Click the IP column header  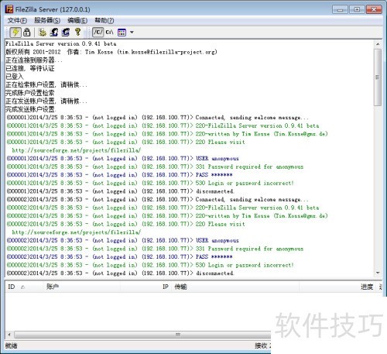click(146, 287)
